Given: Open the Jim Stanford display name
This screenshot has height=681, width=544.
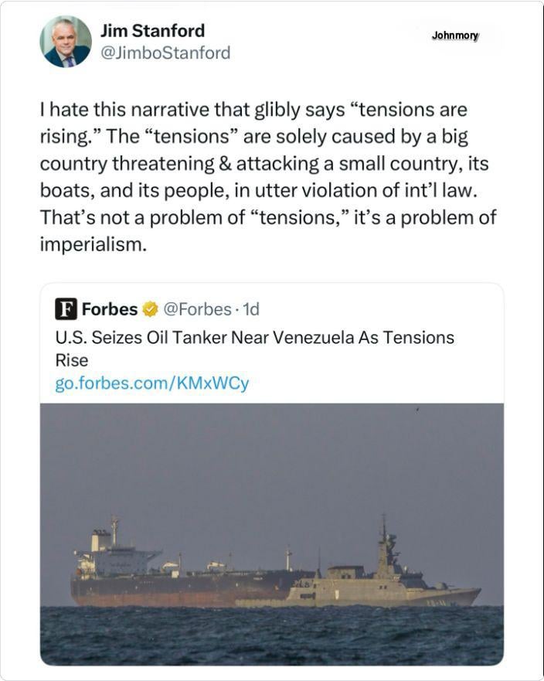Looking at the screenshot, I should click(152, 31).
